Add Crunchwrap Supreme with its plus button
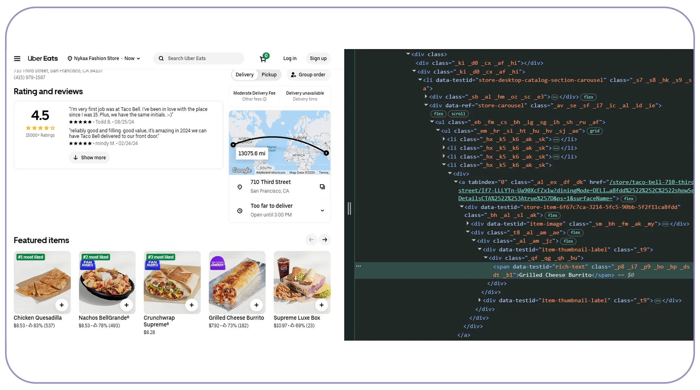This screenshot has height=390, width=700. [191, 305]
